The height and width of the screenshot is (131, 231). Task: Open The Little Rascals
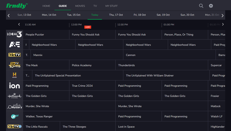tap(42, 126)
